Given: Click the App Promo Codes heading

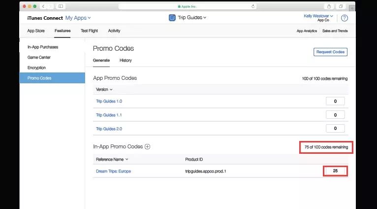Looking at the screenshot, I should 115,78.
